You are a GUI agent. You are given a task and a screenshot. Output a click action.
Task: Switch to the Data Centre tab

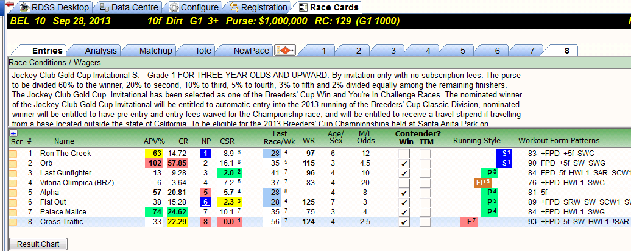129,7
